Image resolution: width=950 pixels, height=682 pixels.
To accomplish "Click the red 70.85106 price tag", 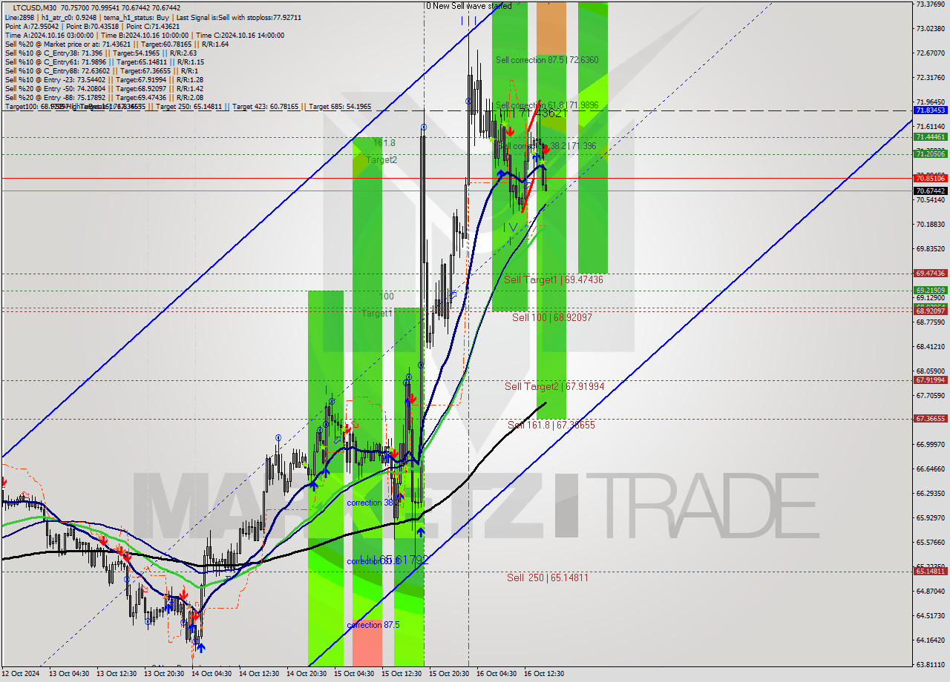I will click(930, 179).
